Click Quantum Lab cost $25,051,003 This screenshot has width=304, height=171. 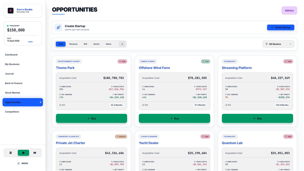tap(280, 153)
